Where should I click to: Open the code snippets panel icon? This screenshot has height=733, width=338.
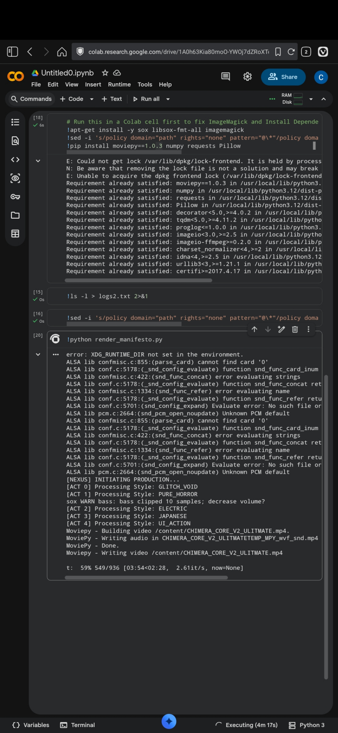[x=15, y=159]
